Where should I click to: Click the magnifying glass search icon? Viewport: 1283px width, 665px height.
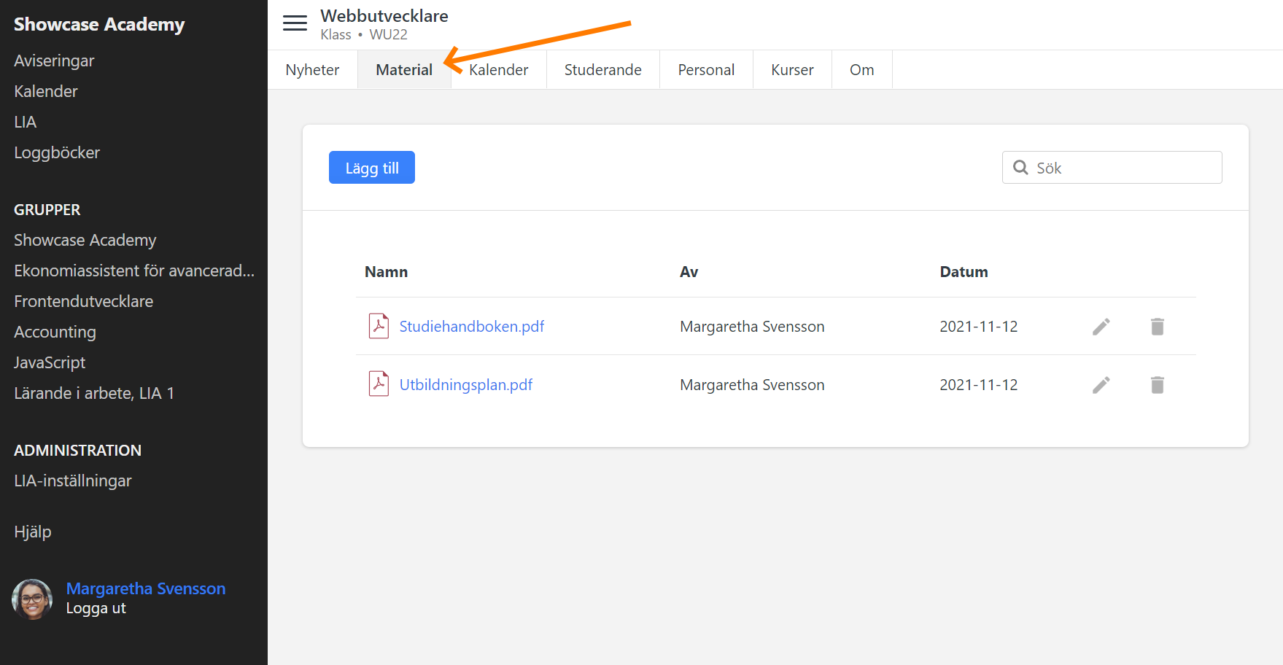1020,168
